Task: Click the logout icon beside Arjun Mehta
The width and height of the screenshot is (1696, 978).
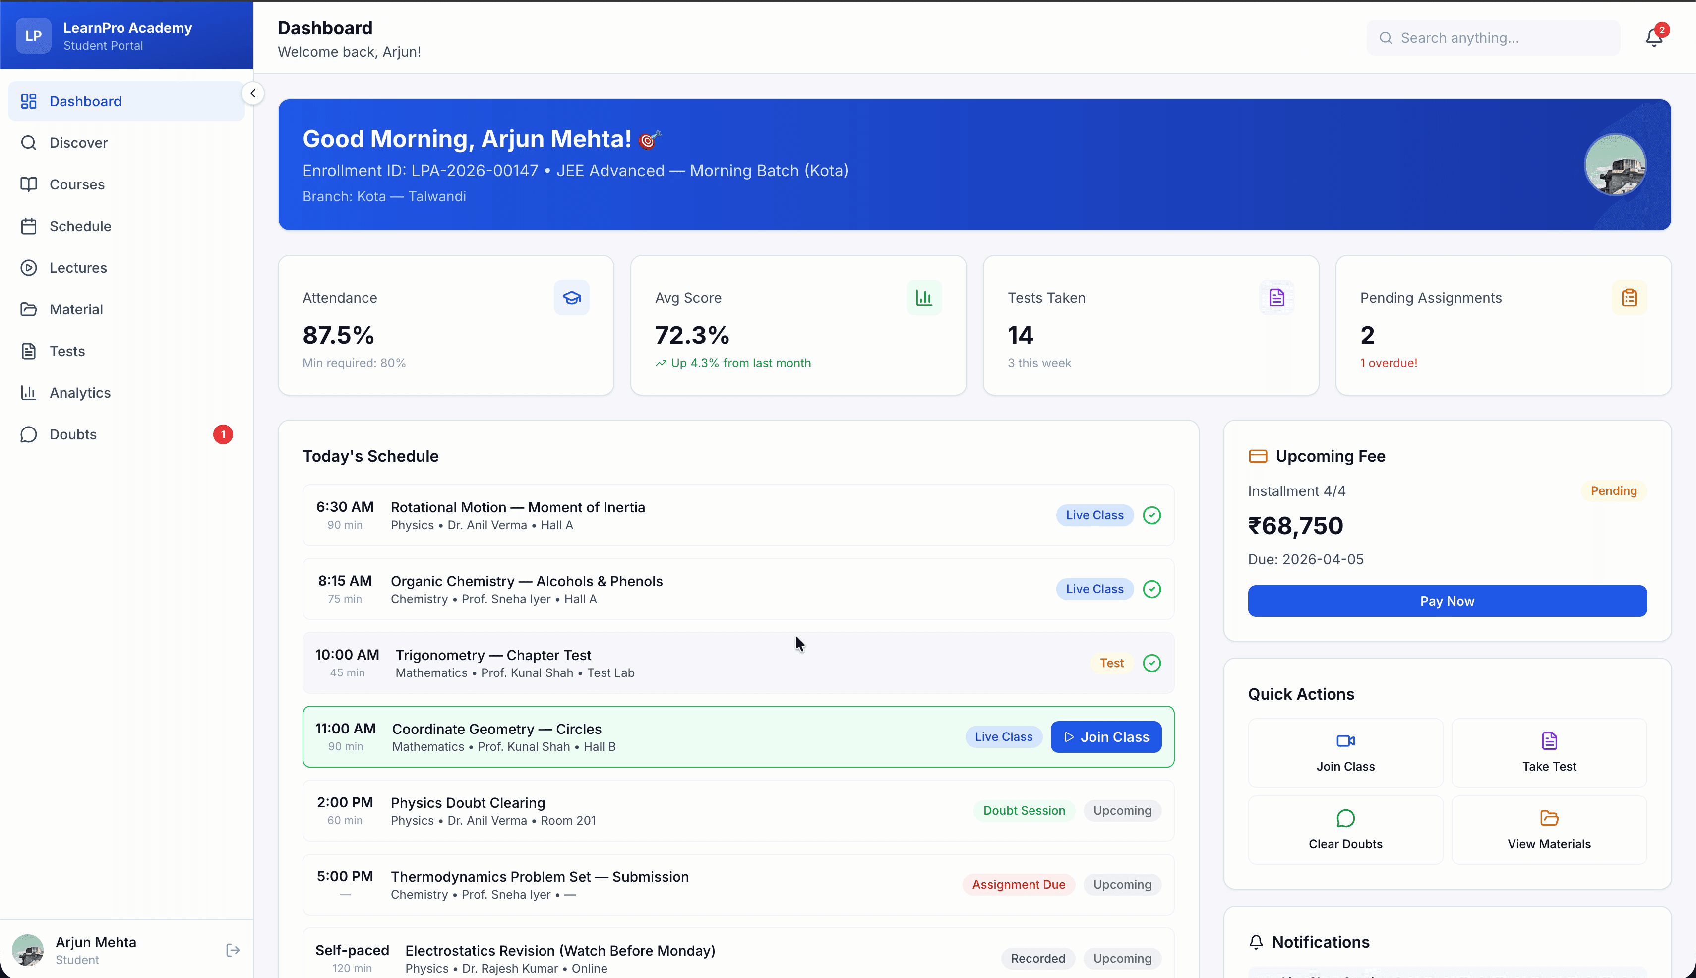Action: [x=233, y=950]
